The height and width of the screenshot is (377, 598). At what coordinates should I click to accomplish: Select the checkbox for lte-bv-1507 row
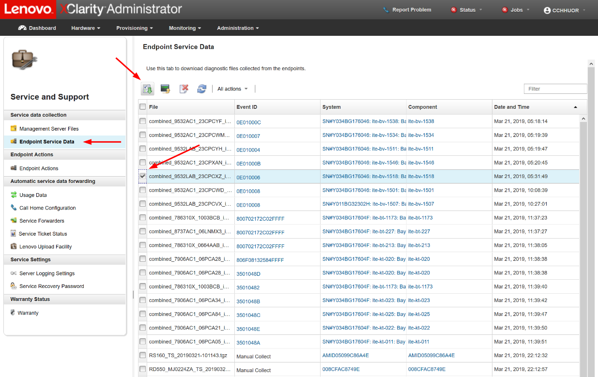(143, 204)
